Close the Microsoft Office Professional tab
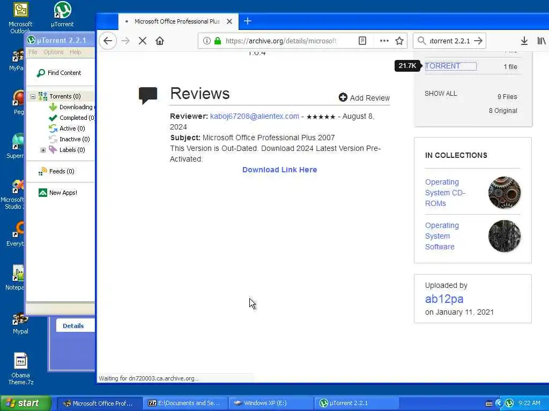 (x=229, y=21)
